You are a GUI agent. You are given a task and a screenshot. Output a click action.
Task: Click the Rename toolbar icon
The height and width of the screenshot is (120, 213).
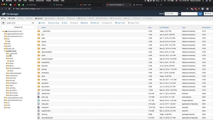82,18
